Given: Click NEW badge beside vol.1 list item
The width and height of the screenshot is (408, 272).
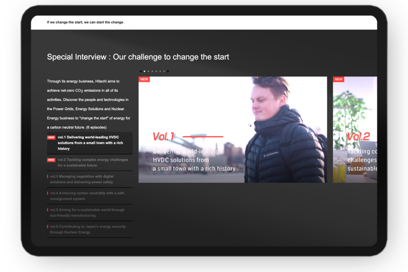Looking at the screenshot, I should (x=51, y=137).
